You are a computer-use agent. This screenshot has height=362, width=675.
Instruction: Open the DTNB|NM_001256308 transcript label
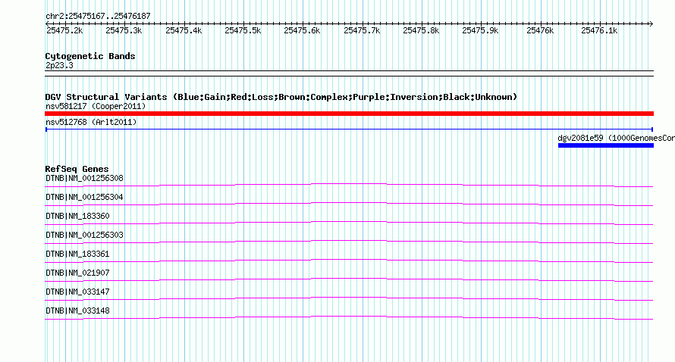(x=84, y=179)
